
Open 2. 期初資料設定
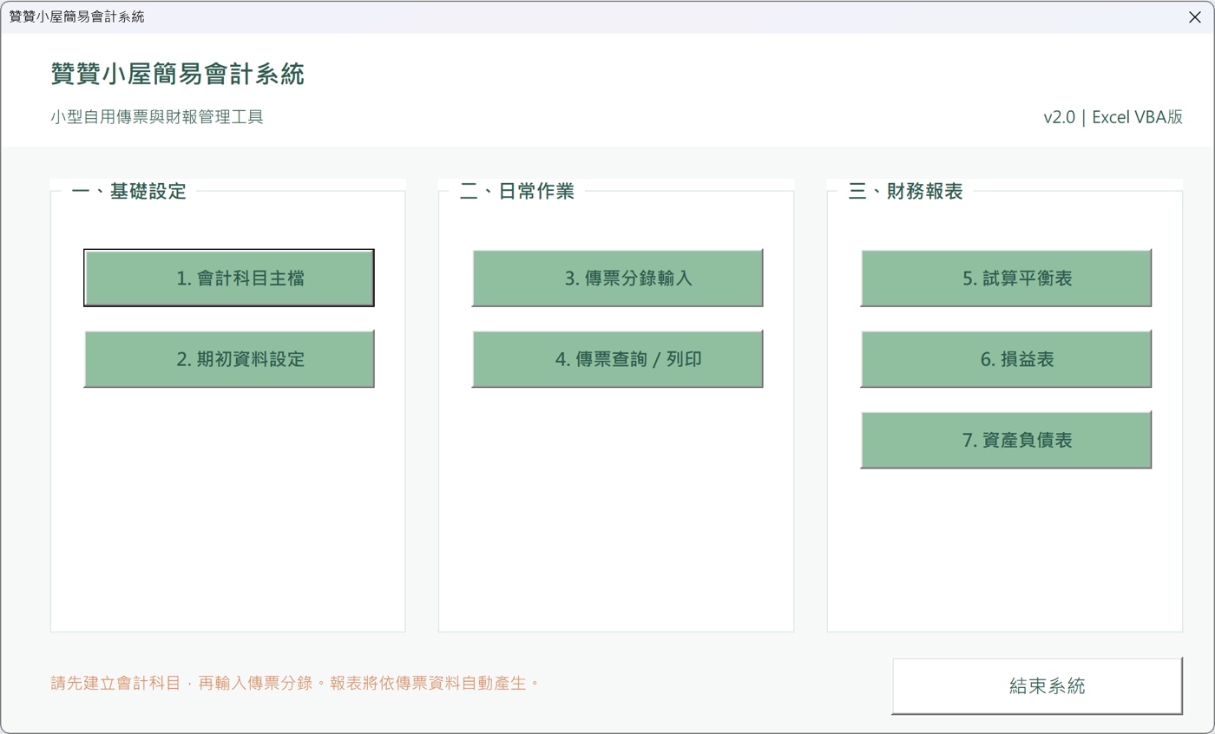click(229, 358)
